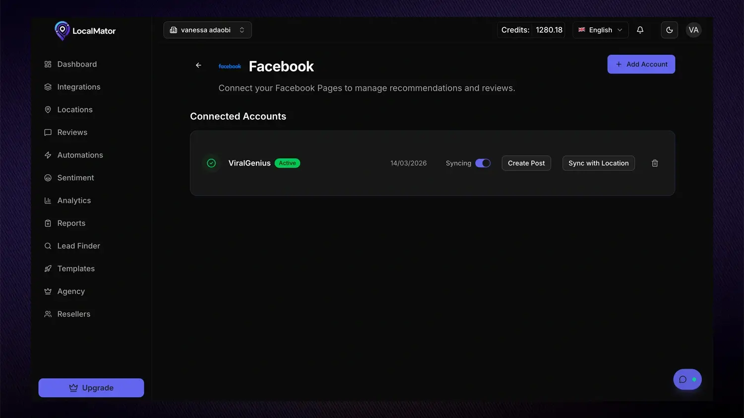The height and width of the screenshot is (418, 744).
Task: Click the Create Post button
Action: pos(526,163)
